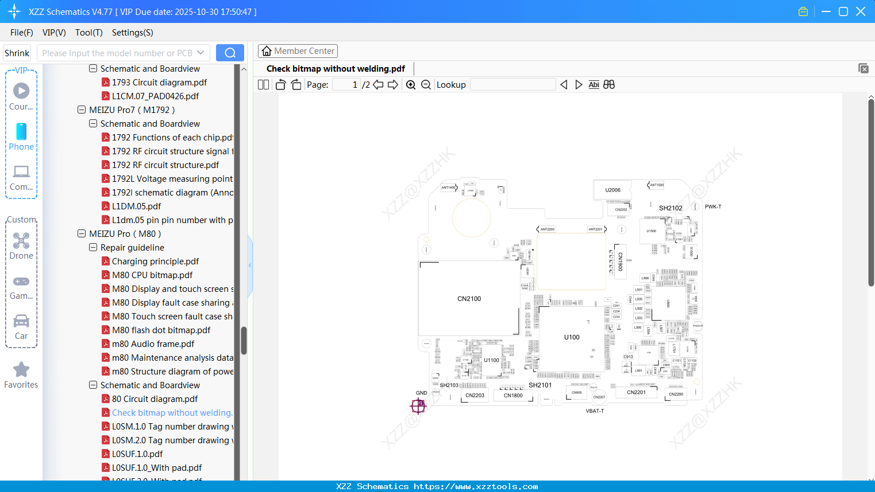875x492 pixels.
Task: Click the XZZ Schematics app logo
Action: [x=14, y=11]
